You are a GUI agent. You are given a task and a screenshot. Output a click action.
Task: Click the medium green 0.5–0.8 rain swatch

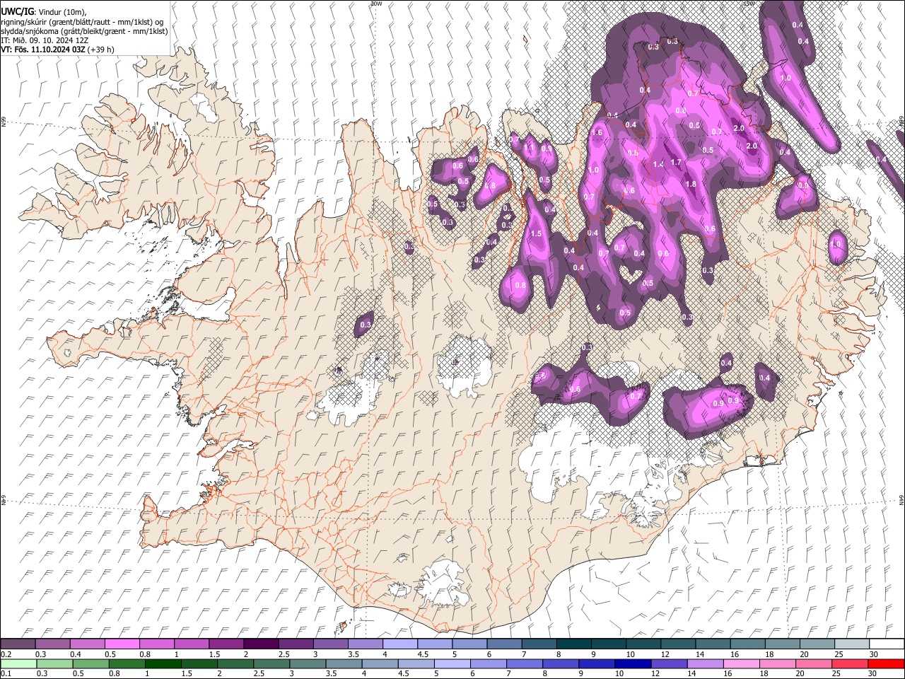(x=91, y=663)
